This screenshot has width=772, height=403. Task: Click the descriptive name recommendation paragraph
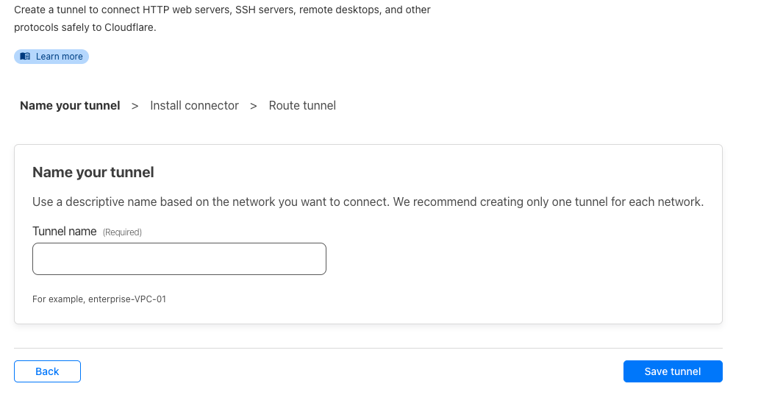tap(368, 202)
